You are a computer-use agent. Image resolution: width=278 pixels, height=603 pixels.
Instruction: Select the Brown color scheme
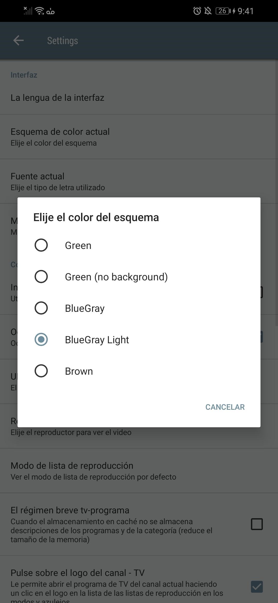pos(41,371)
